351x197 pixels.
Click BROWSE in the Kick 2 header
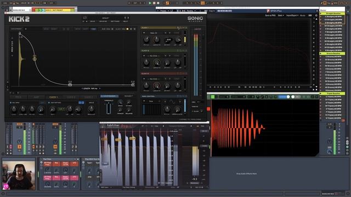point(103,21)
